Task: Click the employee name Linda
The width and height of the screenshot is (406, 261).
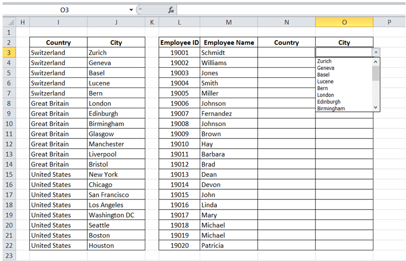Action: click(x=229, y=205)
